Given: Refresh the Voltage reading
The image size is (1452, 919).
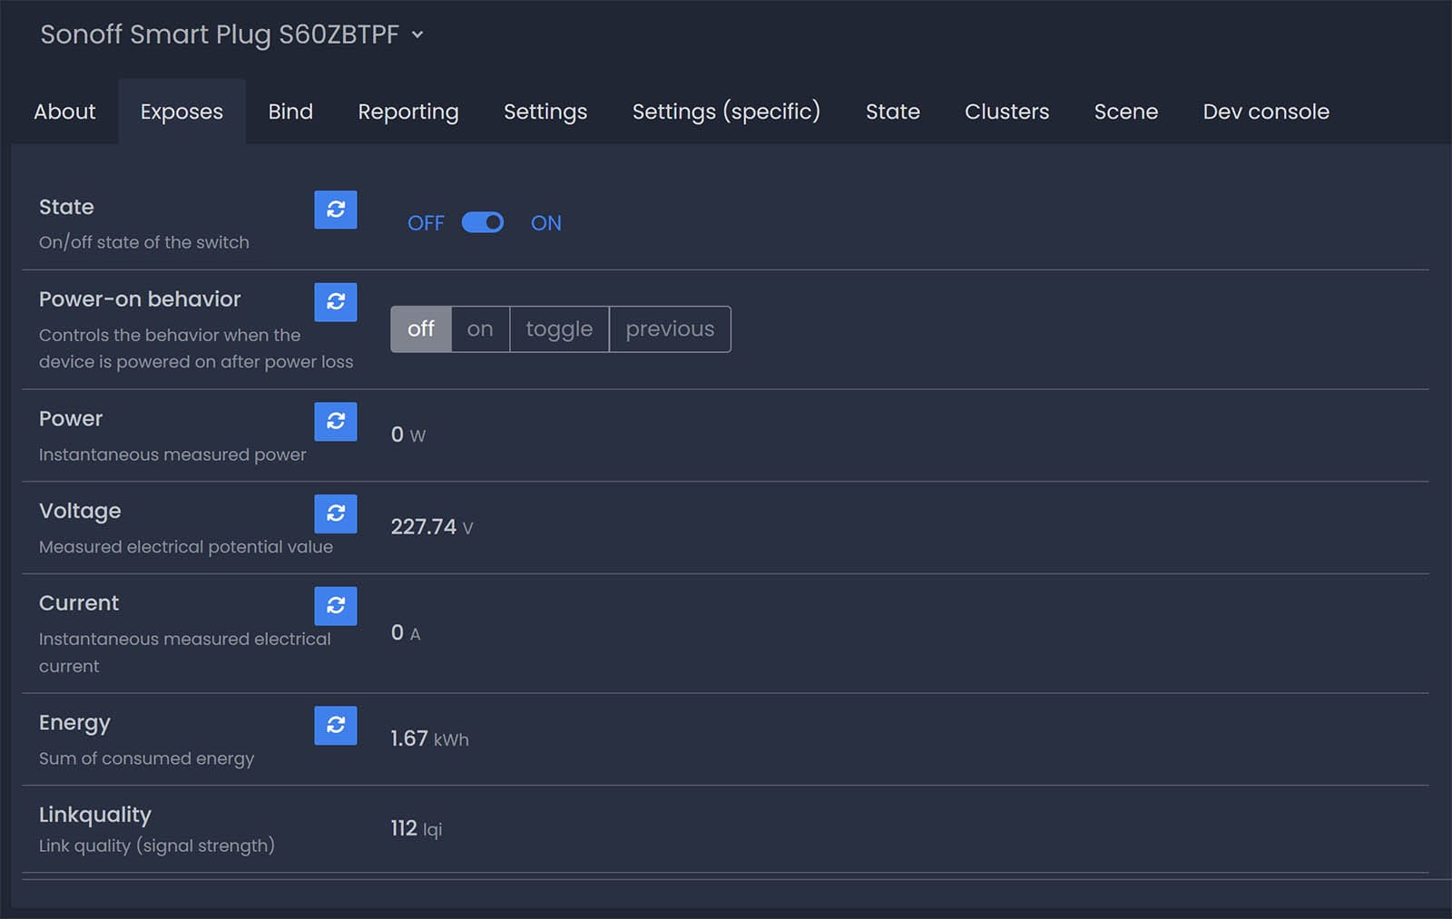Looking at the screenshot, I should 335,513.
